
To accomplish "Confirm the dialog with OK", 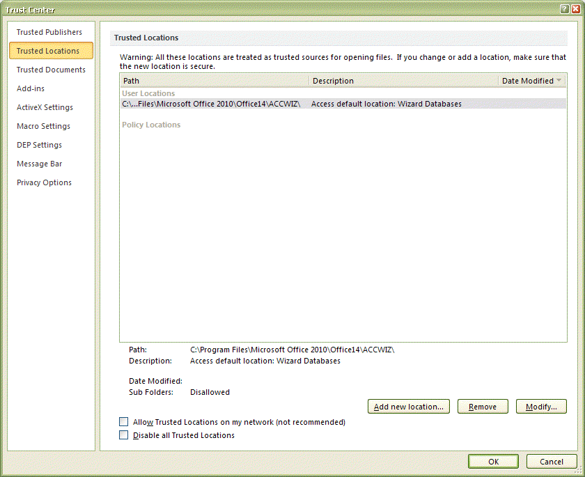I will pos(493,462).
